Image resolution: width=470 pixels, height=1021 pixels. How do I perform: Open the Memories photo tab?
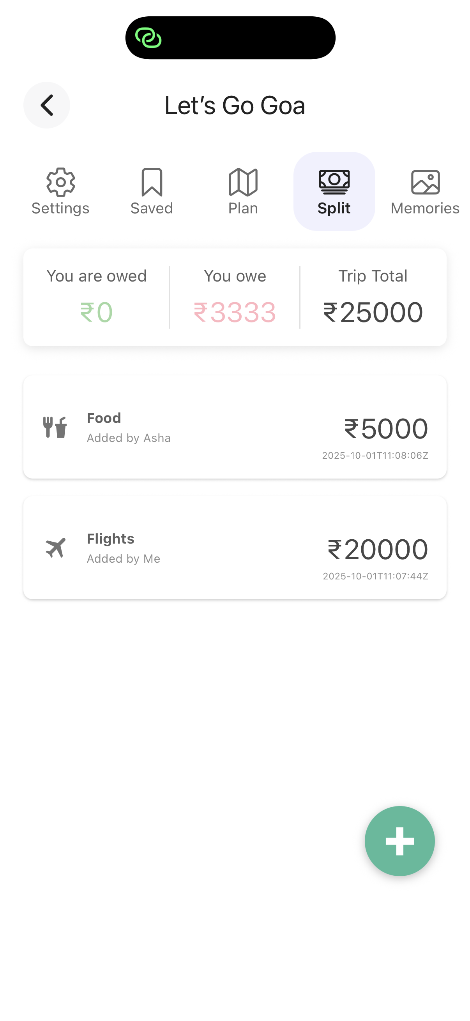pyautogui.click(x=425, y=182)
